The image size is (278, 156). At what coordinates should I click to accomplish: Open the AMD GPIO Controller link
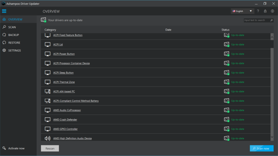point(65,129)
